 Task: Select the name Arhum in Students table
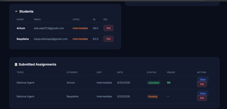point(21,28)
